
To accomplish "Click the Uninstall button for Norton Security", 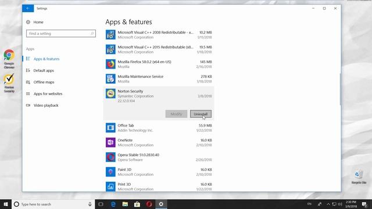I will point(201,114).
